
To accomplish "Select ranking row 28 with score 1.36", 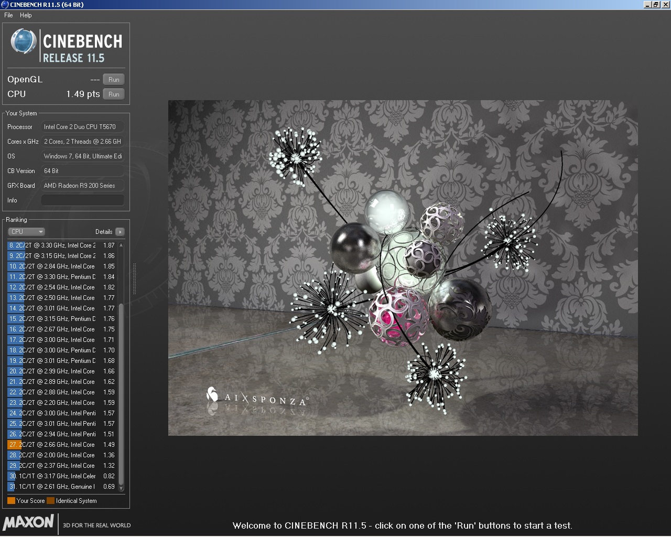I will 62,455.
